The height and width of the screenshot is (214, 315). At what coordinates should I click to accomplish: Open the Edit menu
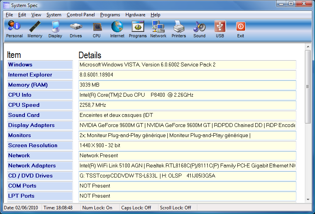22,15
